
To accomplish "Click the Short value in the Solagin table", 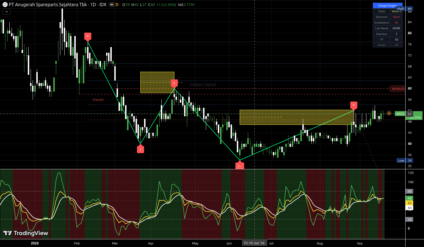I will tap(396, 17).
